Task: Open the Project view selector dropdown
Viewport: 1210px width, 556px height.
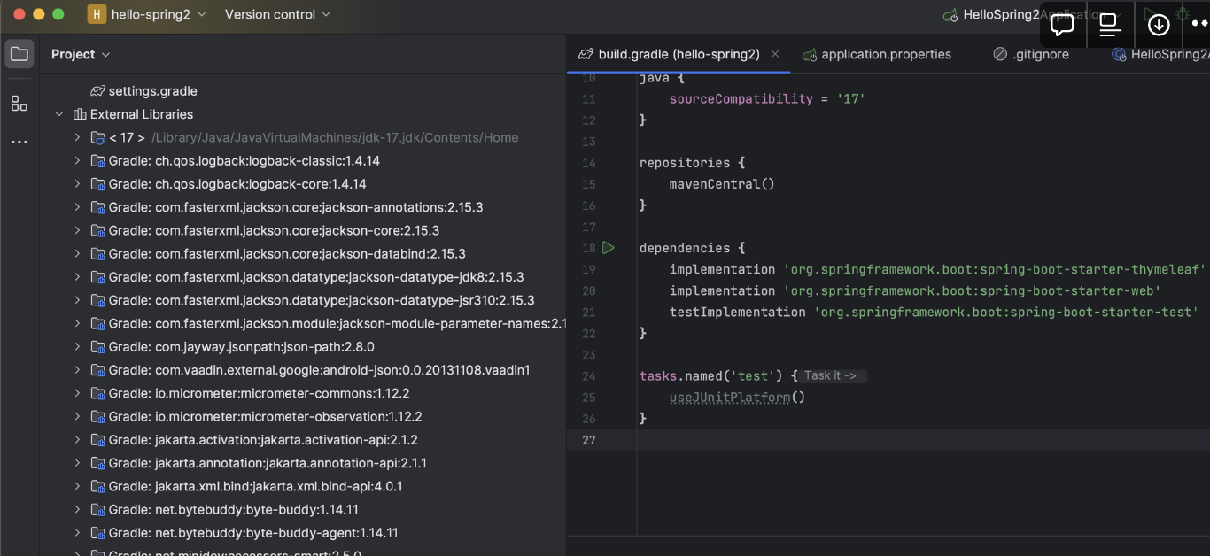Action: point(81,54)
